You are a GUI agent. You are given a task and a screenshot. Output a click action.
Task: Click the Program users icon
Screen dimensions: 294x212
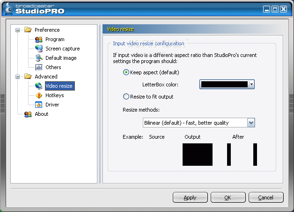coord(39,39)
